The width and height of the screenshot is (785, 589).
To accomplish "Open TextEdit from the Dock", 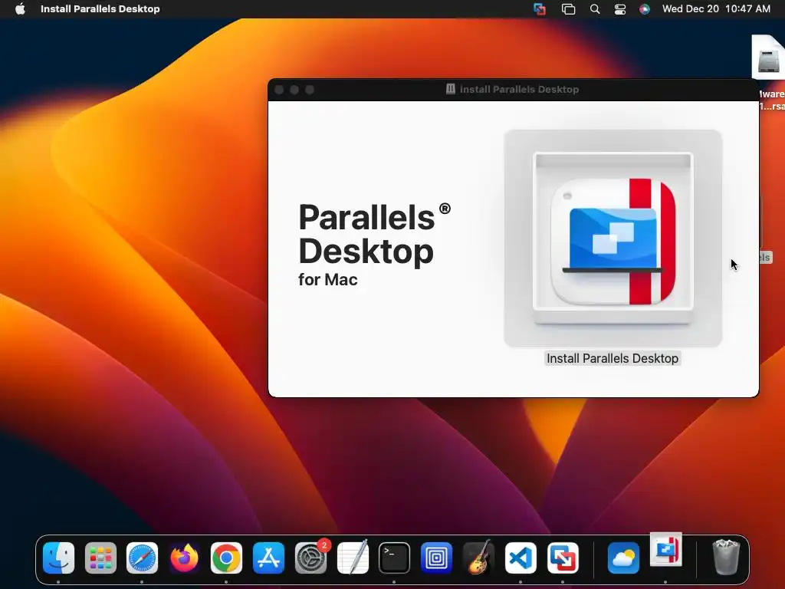I will pos(353,558).
